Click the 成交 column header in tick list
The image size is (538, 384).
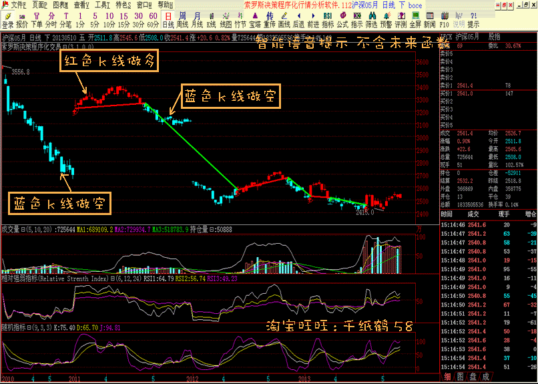(473, 214)
